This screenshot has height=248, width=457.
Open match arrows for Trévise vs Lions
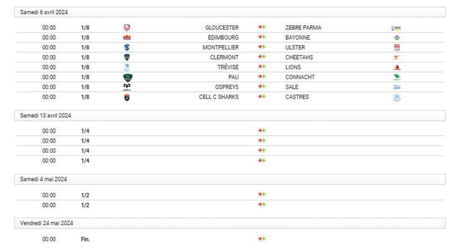(261, 67)
